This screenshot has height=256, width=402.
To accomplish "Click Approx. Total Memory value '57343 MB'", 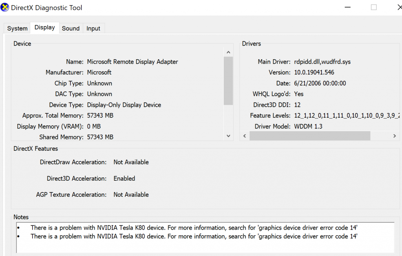I will coord(100,116).
